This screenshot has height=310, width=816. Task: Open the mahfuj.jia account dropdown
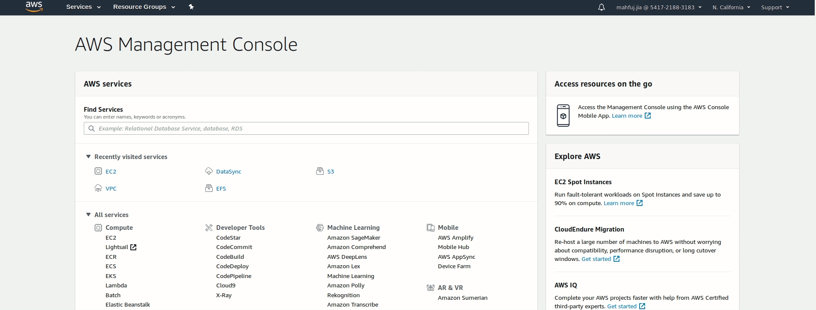click(659, 7)
